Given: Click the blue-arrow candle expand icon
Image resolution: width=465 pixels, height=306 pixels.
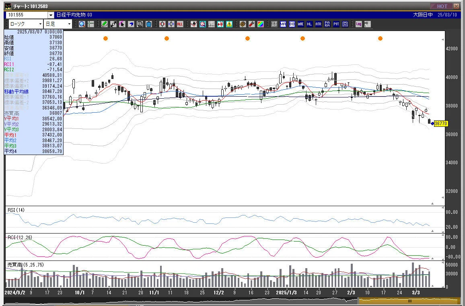Looking at the screenshot, I should pyautogui.click(x=171, y=24).
